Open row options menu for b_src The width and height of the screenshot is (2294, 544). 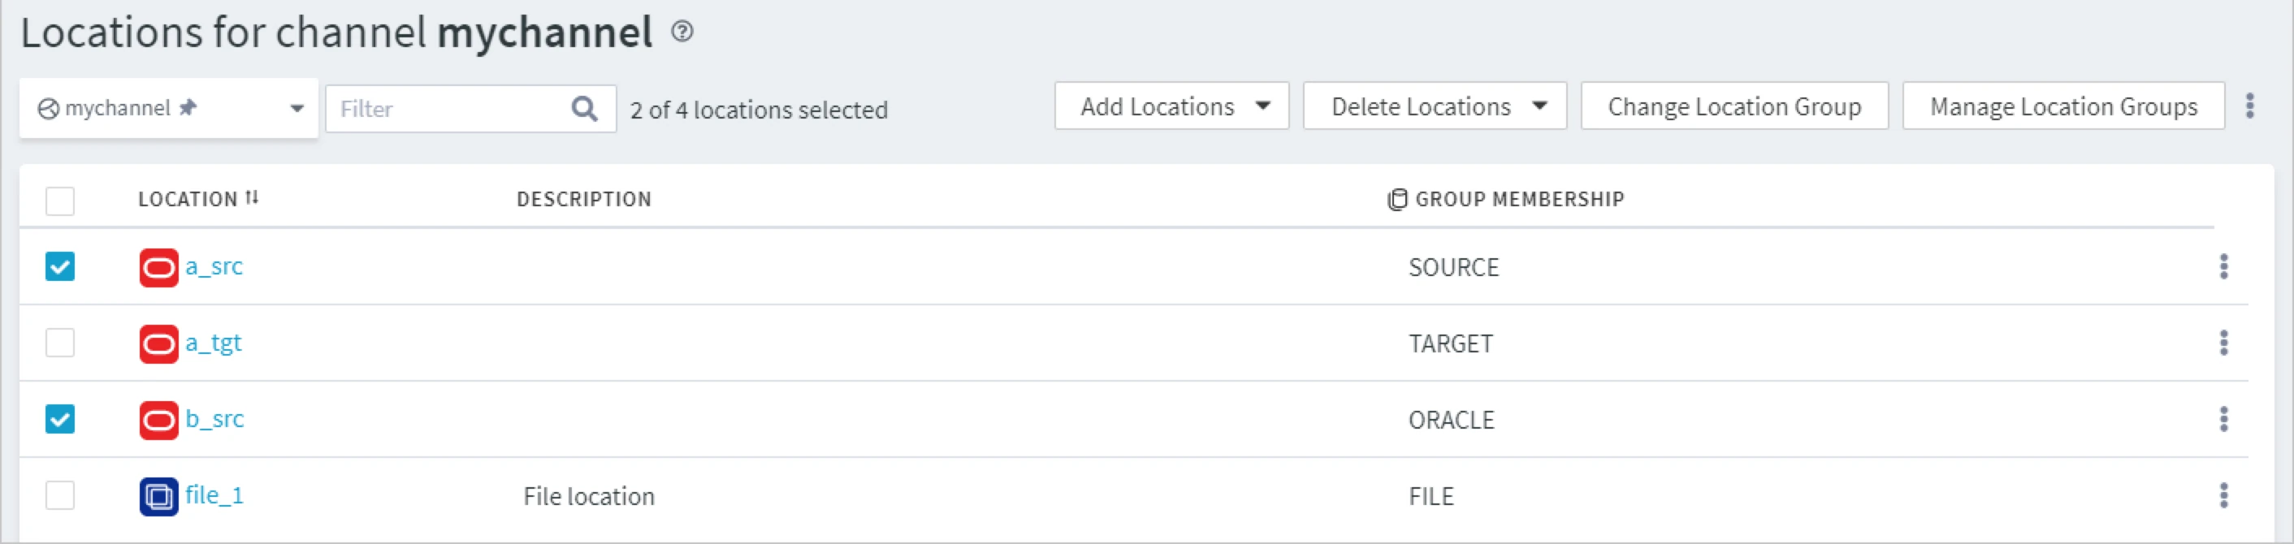point(2223,418)
